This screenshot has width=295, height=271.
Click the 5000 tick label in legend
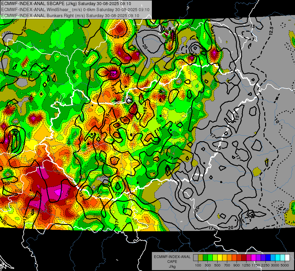(x=285, y=265)
